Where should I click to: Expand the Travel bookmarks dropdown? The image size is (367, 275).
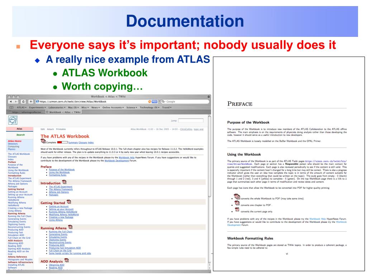click(167, 107)
